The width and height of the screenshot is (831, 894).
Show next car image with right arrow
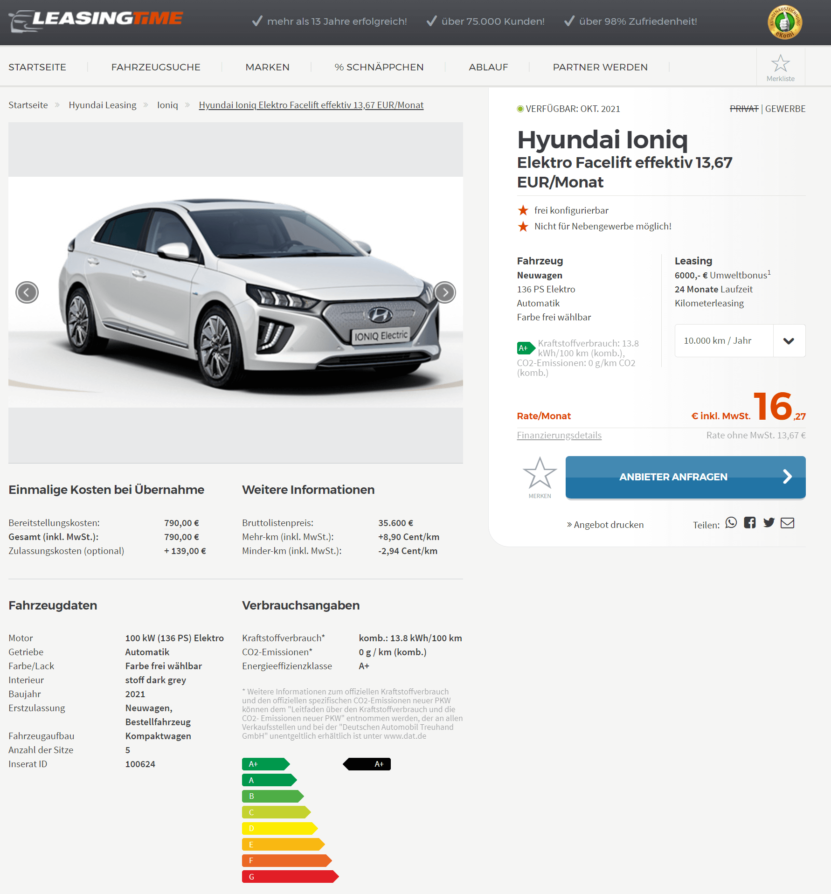pos(445,292)
